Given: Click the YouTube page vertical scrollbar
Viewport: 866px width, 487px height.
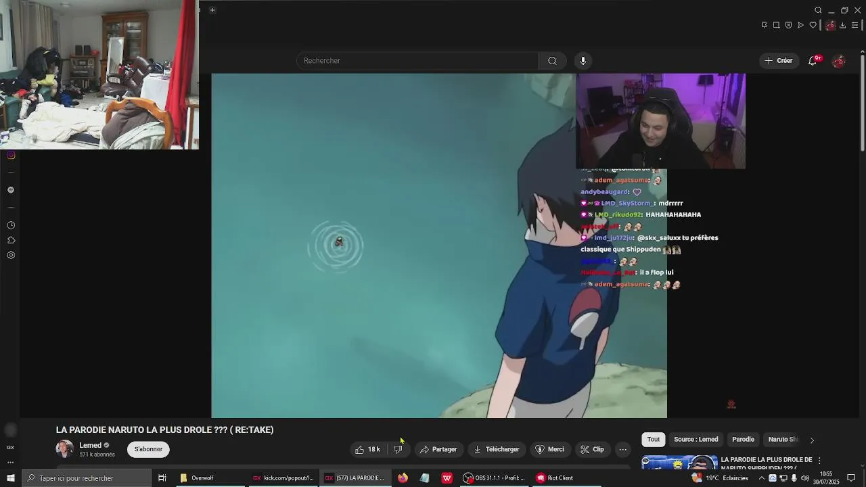Looking at the screenshot, I should (x=862, y=101).
